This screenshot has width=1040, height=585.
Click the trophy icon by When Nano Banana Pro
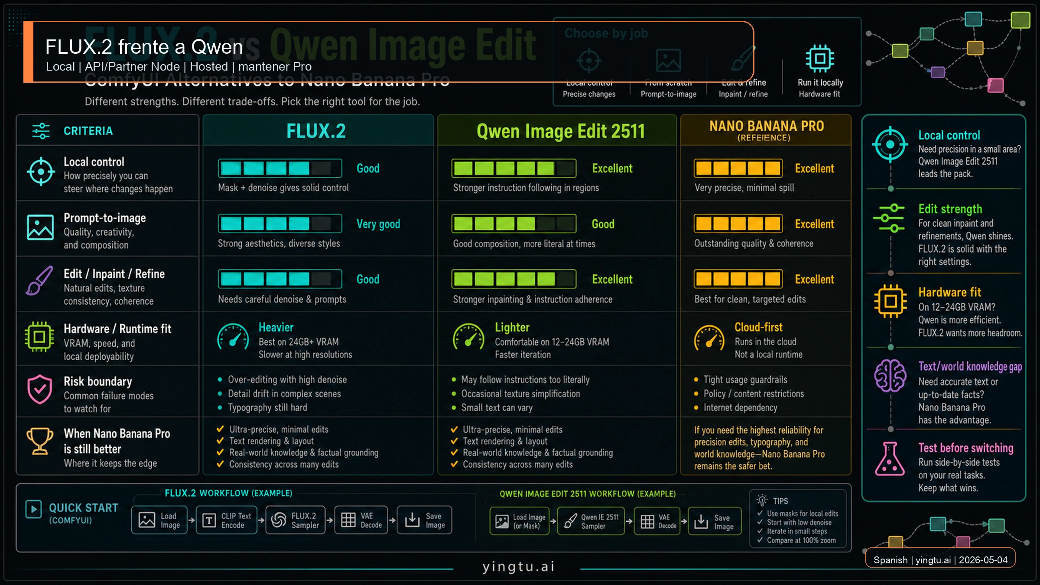point(40,441)
